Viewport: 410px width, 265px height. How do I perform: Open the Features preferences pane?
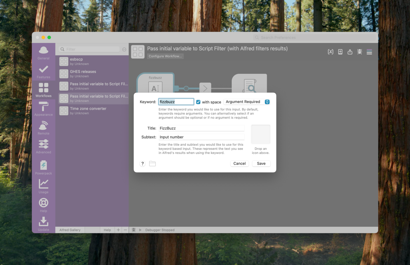(43, 71)
